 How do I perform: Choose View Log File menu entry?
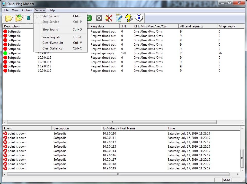click(x=60, y=37)
